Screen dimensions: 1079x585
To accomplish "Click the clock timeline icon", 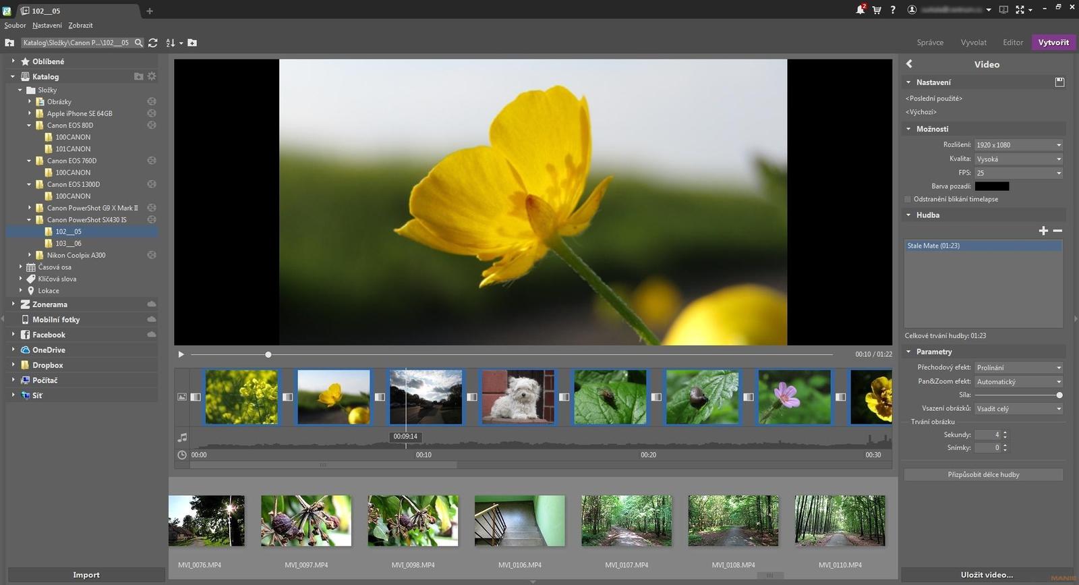I will click(x=182, y=455).
